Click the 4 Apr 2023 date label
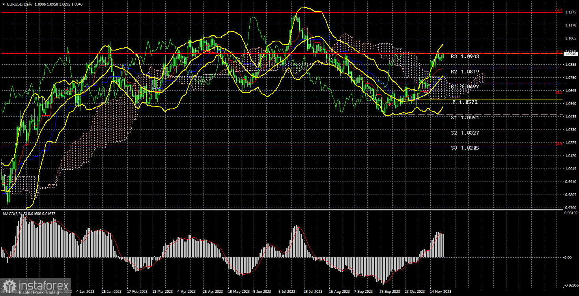The height and width of the screenshot is (296, 579). point(187,292)
